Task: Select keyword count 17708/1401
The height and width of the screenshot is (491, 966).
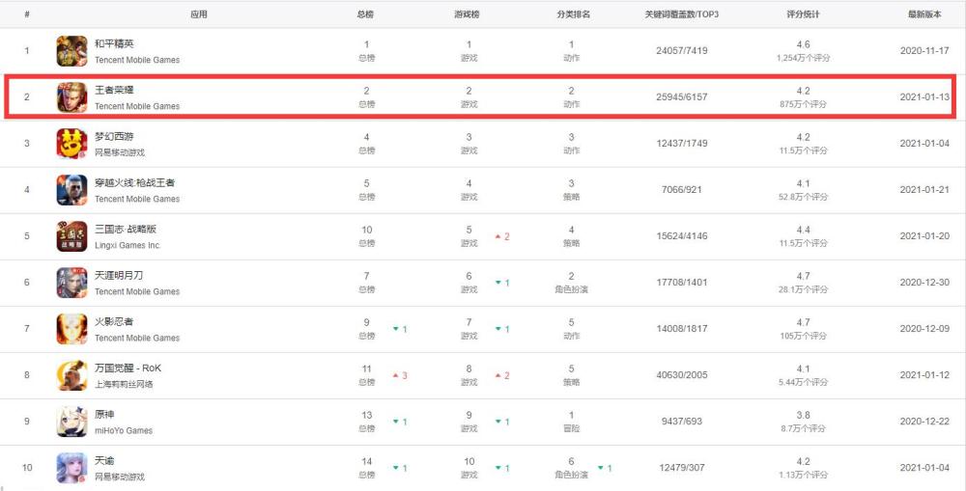Action: tap(681, 283)
